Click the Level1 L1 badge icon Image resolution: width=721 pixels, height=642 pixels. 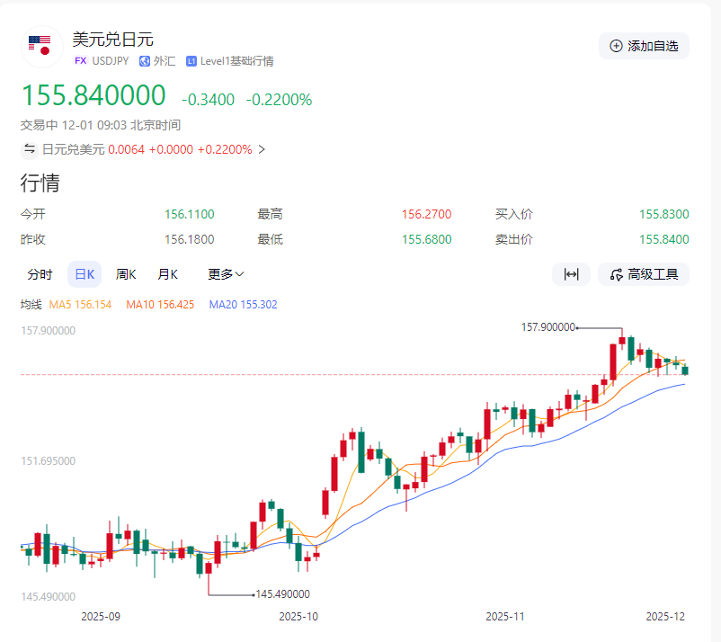click(191, 61)
